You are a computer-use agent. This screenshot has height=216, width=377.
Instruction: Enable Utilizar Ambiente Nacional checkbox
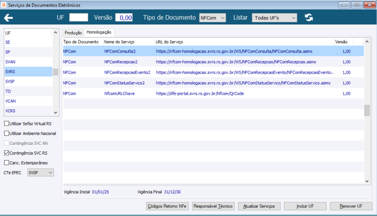coord(7,133)
